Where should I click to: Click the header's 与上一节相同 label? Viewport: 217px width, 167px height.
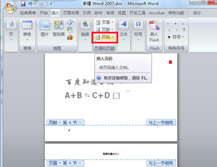[x=161, y=163]
